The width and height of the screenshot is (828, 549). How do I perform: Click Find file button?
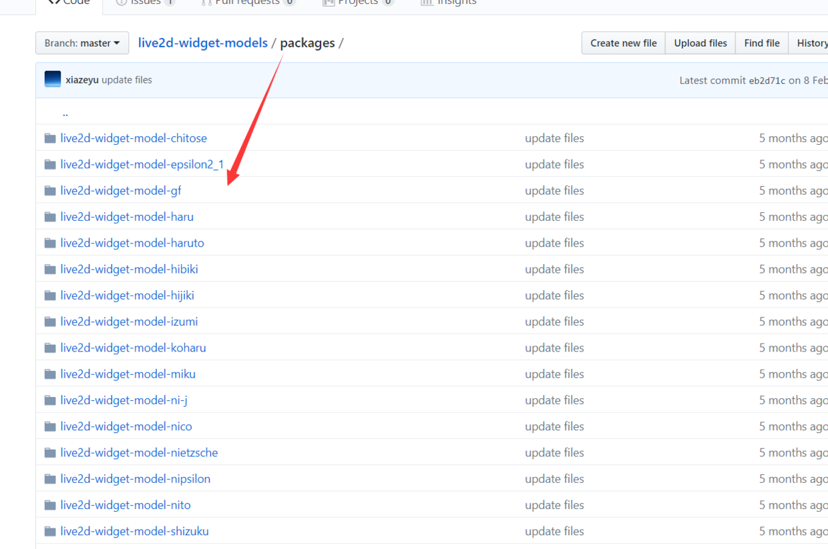point(762,43)
